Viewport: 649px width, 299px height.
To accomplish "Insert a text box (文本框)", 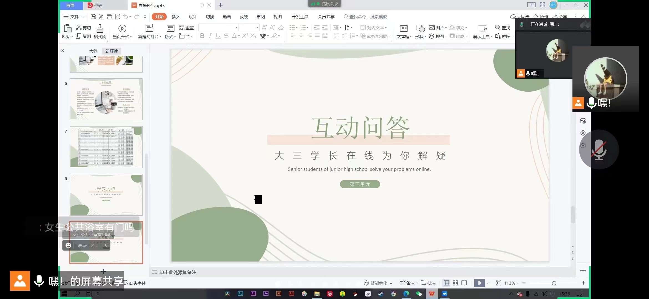I will [404, 29].
